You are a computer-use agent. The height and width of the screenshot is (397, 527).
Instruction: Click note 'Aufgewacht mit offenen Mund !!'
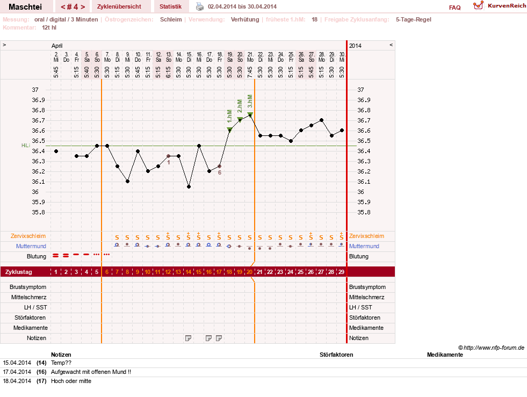tap(91, 372)
